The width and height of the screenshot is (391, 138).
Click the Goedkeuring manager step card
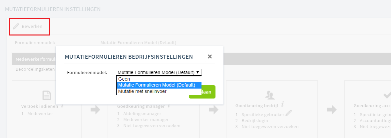point(154,109)
